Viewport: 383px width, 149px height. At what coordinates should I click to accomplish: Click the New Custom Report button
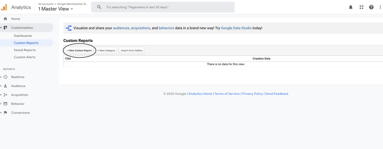click(80, 50)
